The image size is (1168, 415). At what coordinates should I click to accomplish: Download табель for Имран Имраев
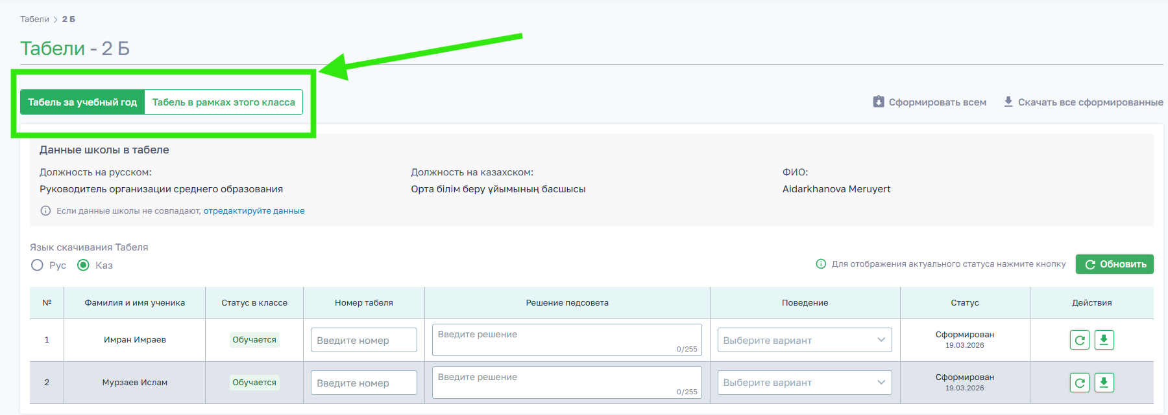[x=1104, y=340]
